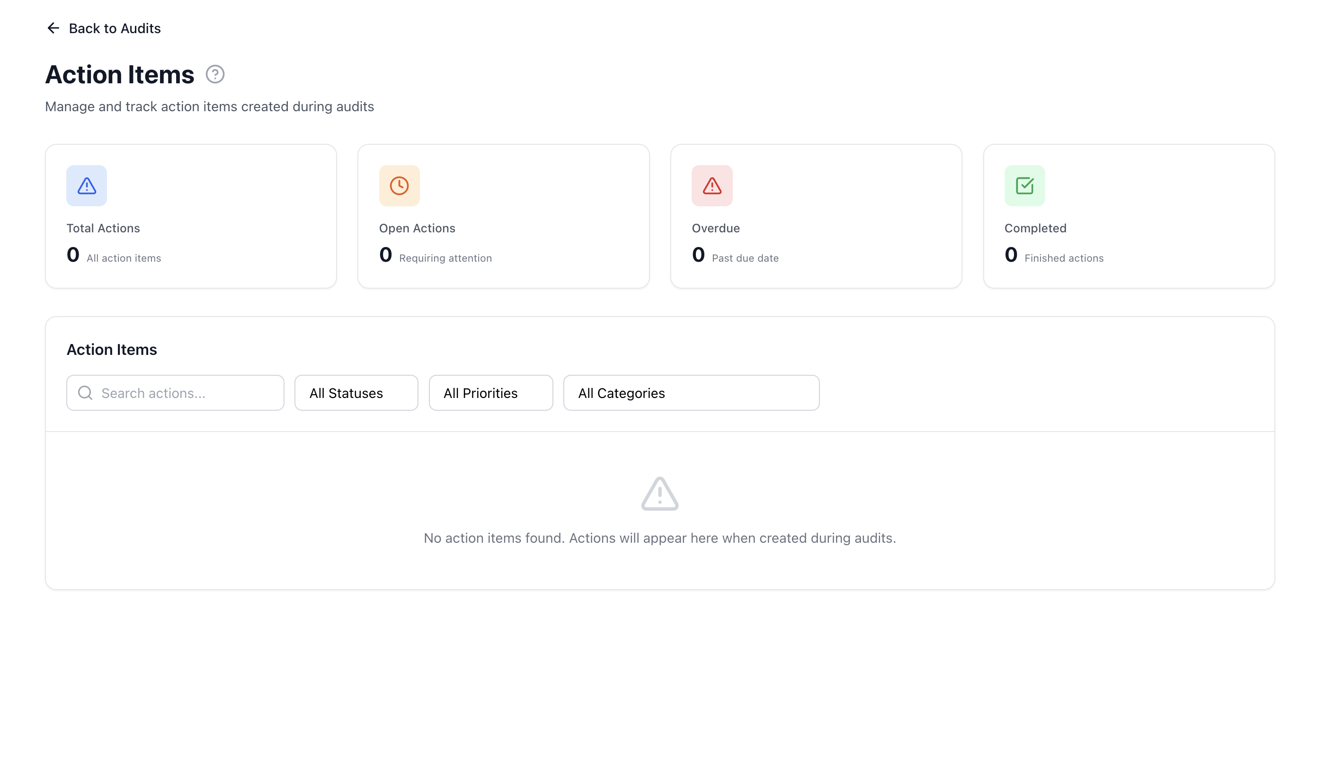Click the magnifier icon in the search box
This screenshot has height=759, width=1334.
coord(84,393)
